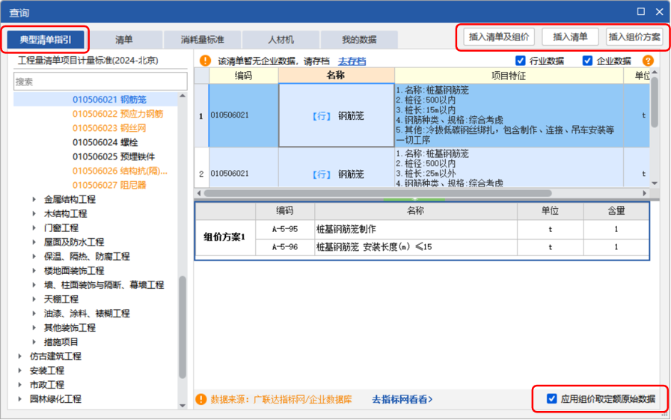Image resolution: width=671 pixels, height=420 pixels.
Task: Click the table horizontal scrollbar thumb
Action: (x=378, y=193)
